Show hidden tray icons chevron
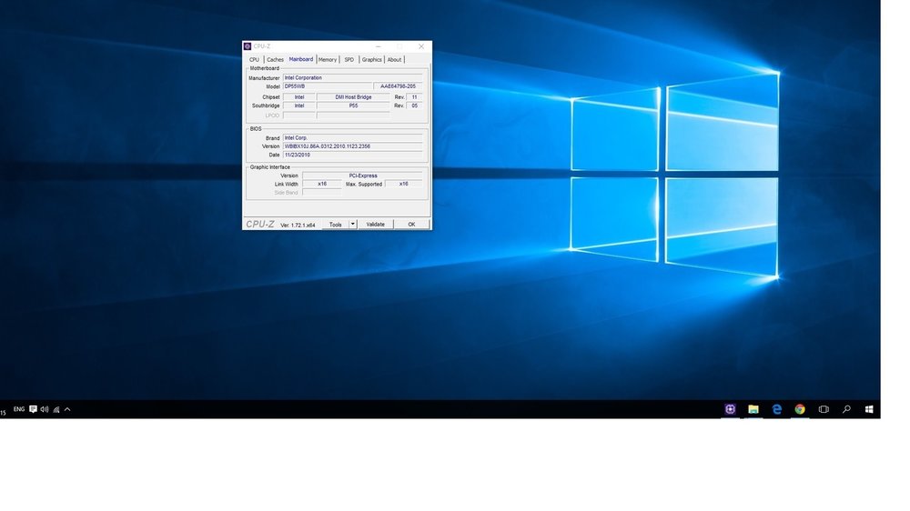Viewport: 910px width, 511px height. point(67,409)
